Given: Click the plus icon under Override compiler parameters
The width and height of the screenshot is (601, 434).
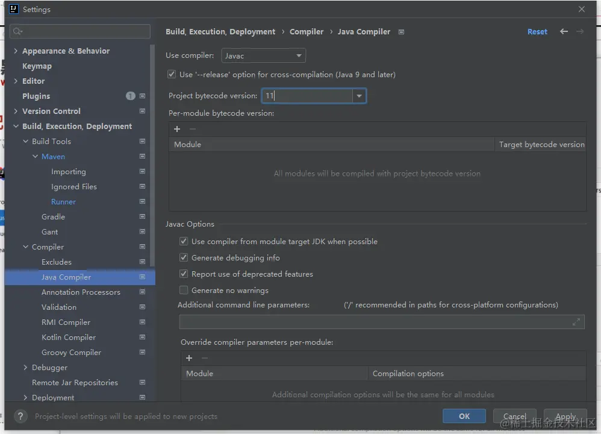Looking at the screenshot, I should point(189,358).
